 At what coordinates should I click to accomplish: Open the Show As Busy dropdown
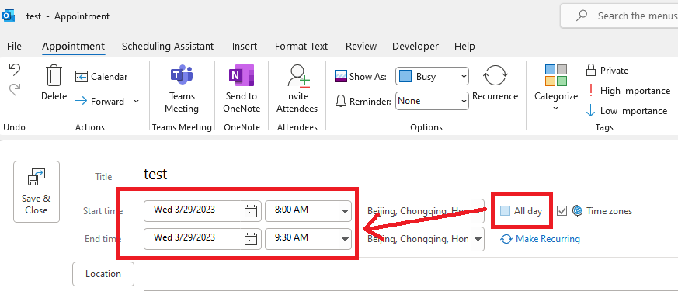(x=432, y=77)
